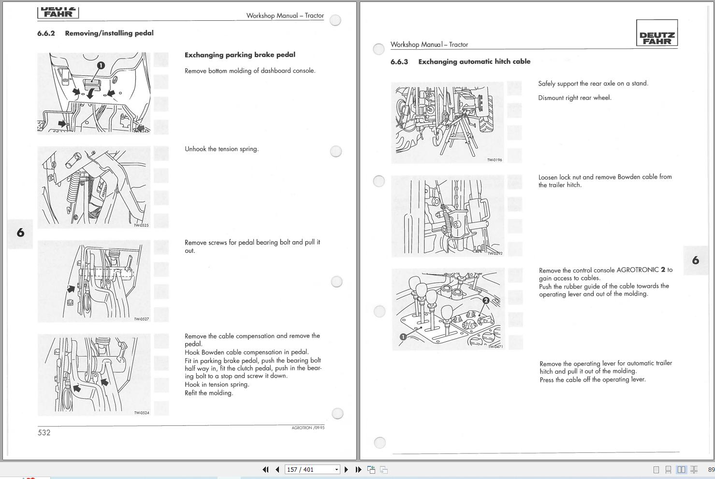Toggle single page display off continuous mode
This screenshot has height=479, width=715.
657,469
